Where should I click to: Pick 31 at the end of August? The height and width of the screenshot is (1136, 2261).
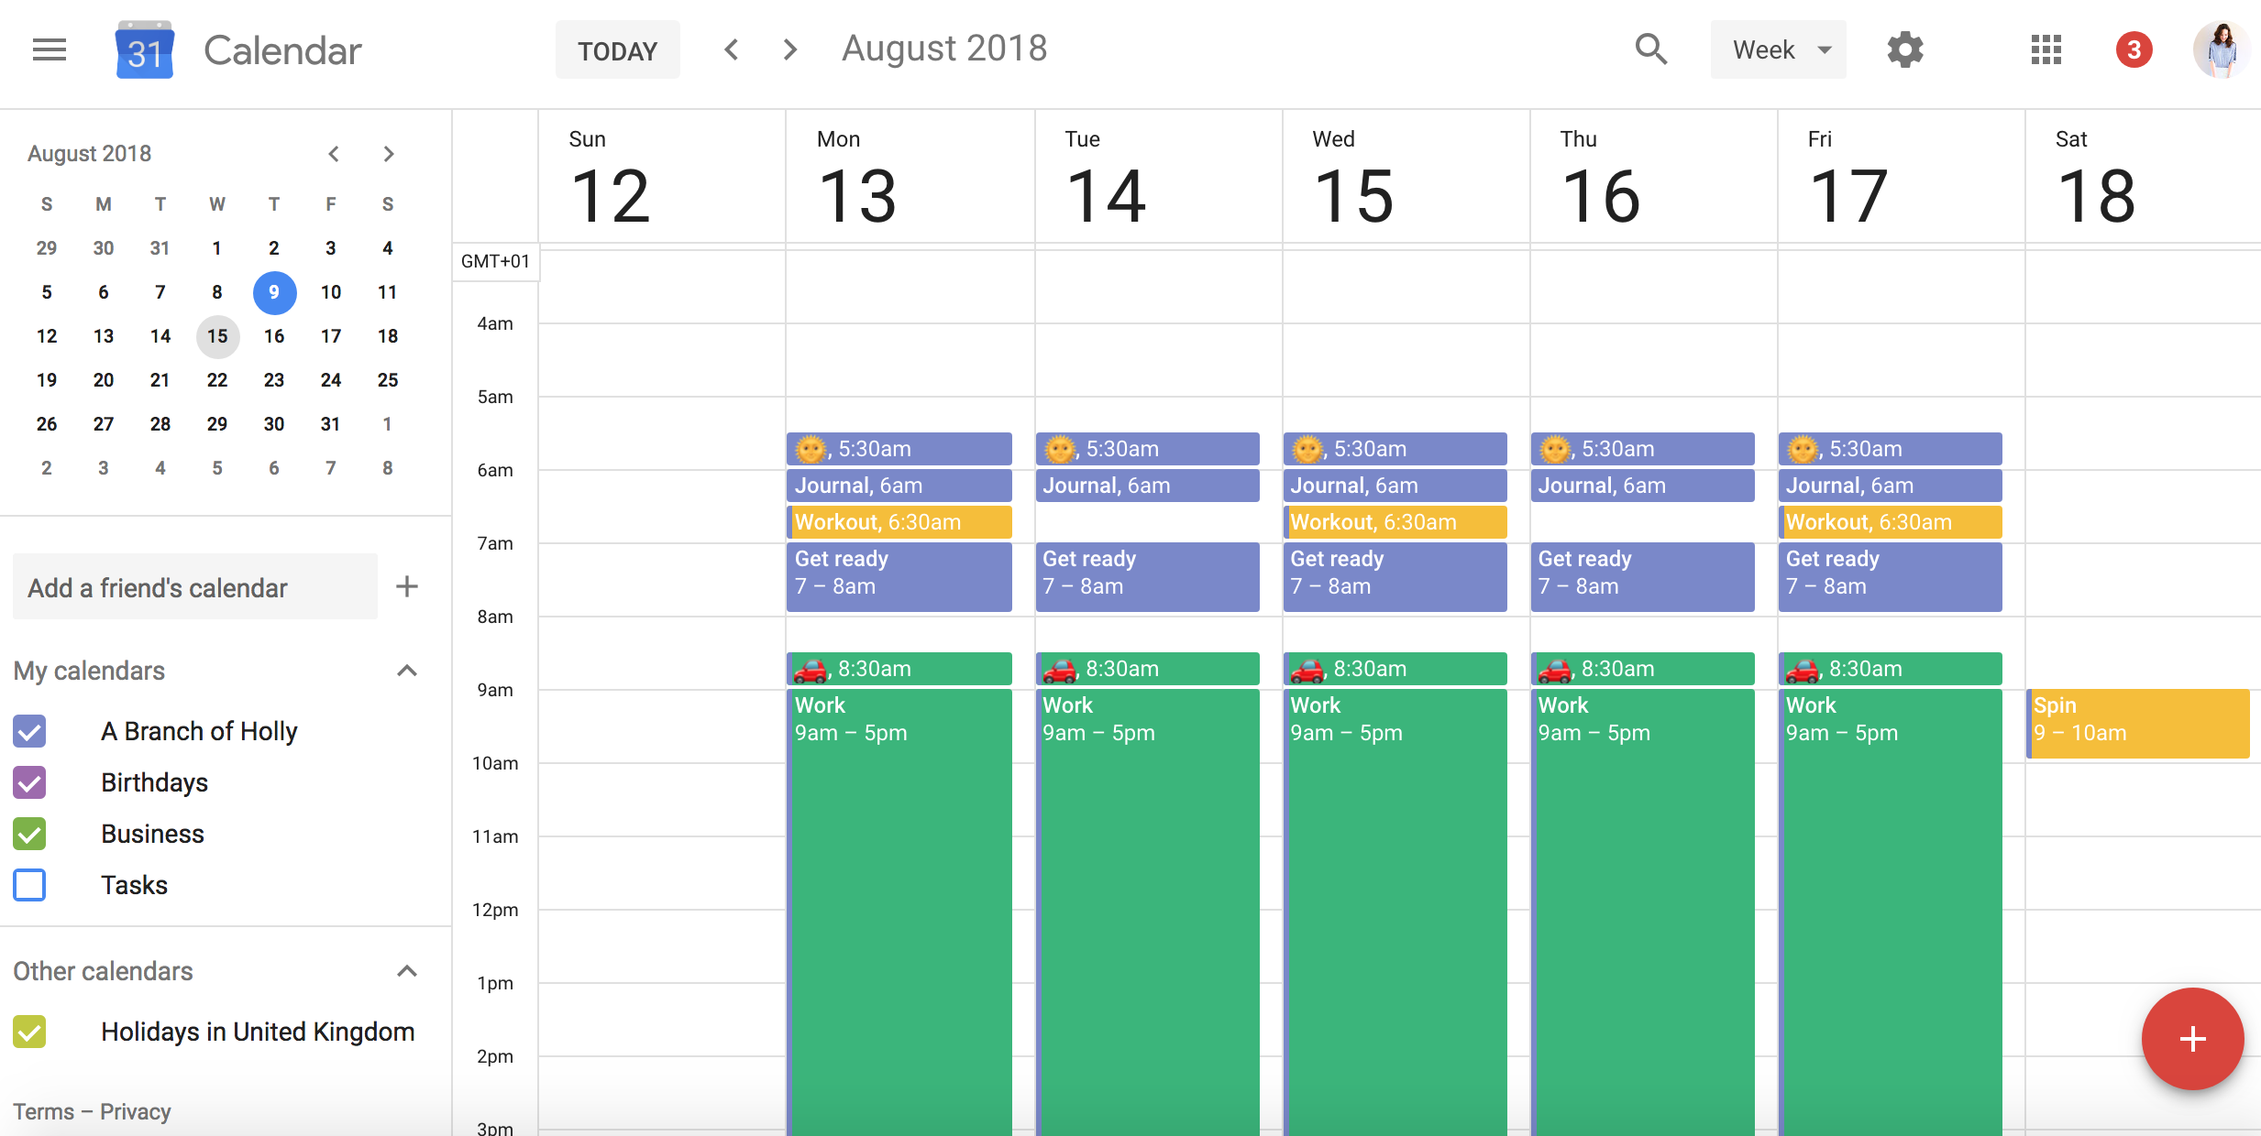pyautogui.click(x=331, y=424)
